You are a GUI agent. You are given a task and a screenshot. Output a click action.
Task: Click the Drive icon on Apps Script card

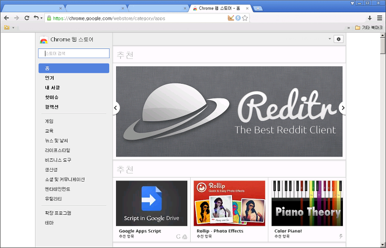(185, 237)
